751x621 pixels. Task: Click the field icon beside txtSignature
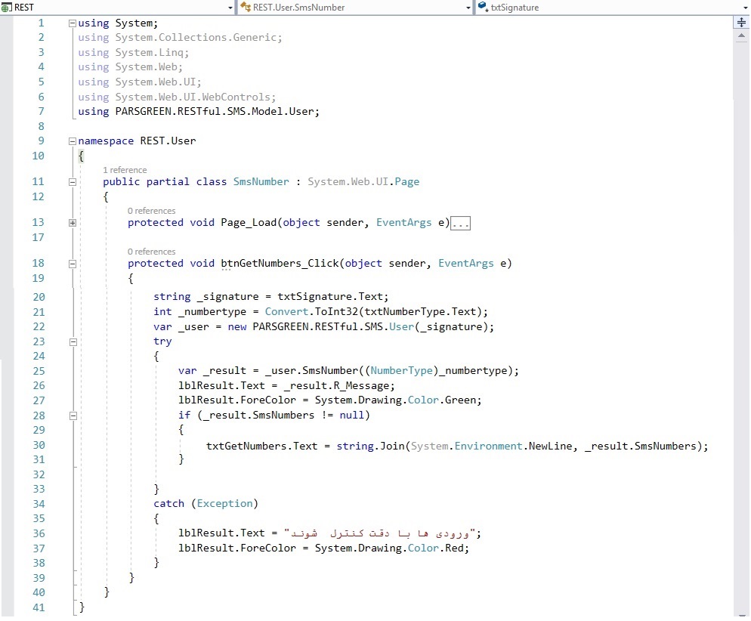point(483,7)
